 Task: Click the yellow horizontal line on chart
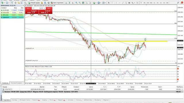click(x=130, y=41)
